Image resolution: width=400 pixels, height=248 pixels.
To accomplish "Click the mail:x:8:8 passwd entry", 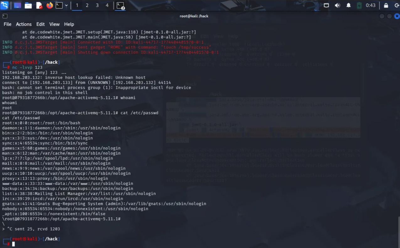I will pyautogui.click(x=56, y=163).
